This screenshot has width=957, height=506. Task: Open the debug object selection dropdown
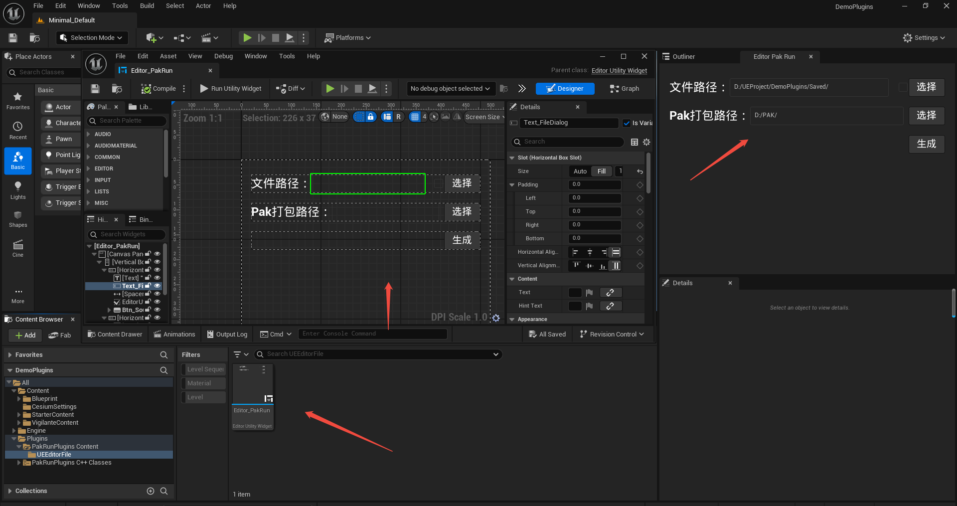[x=451, y=89]
